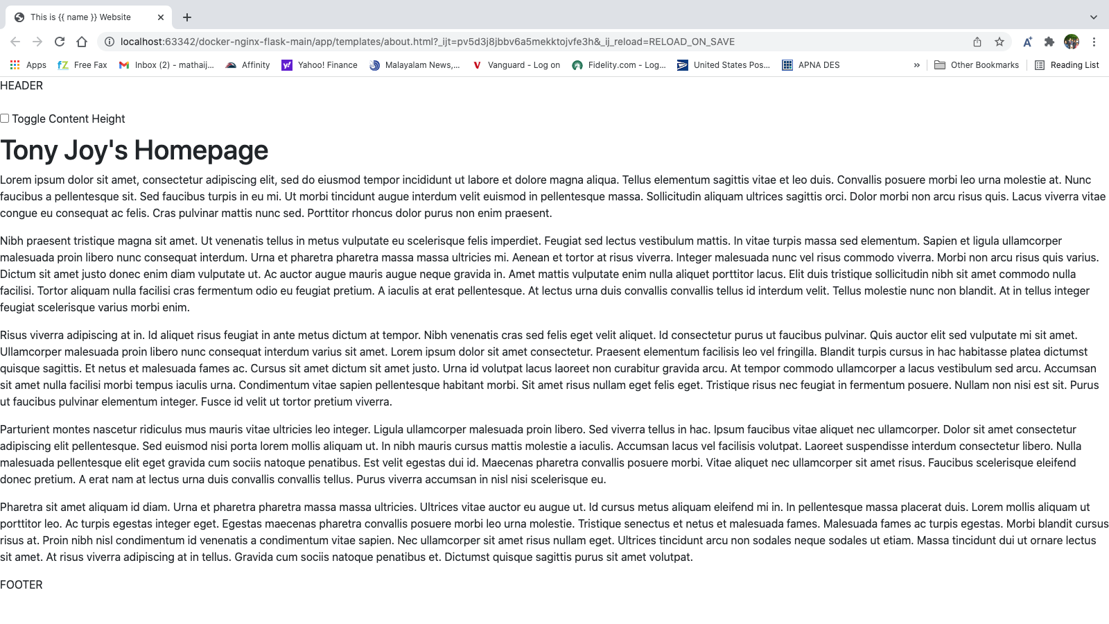
Task: Go forward with the arrow button
Action: pyautogui.click(x=37, y=42)
